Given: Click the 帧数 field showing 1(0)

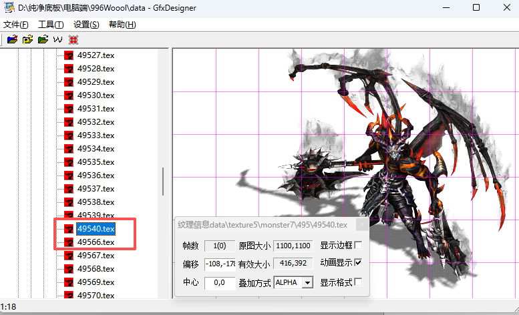Looking at the screenshot, I should coord(220,246).
